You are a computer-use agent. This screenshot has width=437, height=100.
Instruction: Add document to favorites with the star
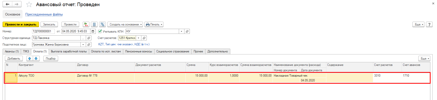click(x=29, y=4)
